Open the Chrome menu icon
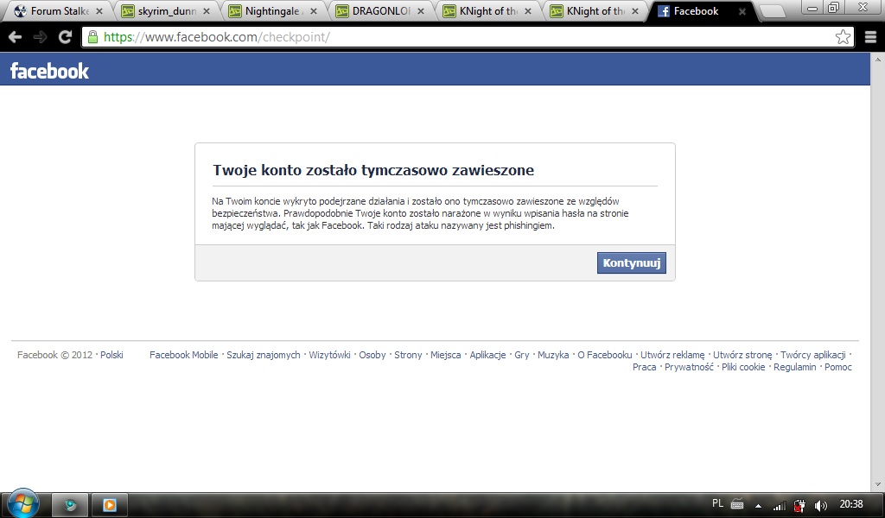 870,37
